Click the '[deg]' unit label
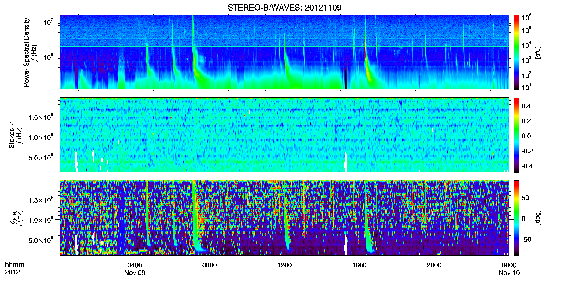 point(538,218)
